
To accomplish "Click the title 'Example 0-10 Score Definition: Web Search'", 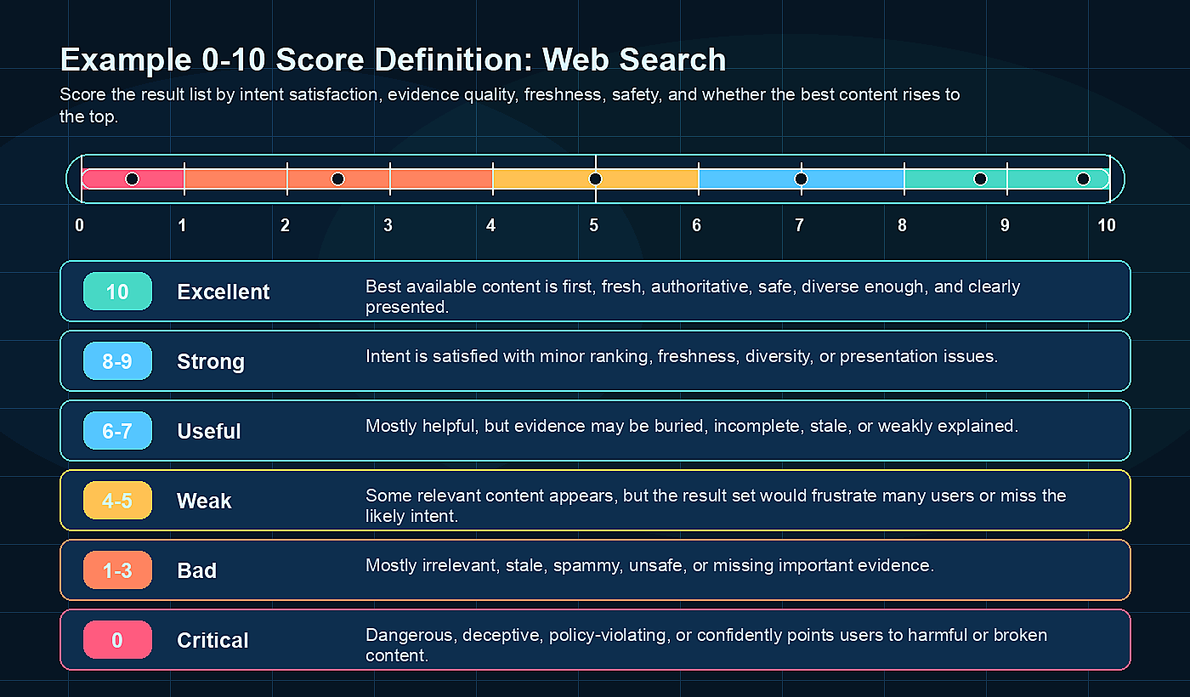I will (394, 60).
